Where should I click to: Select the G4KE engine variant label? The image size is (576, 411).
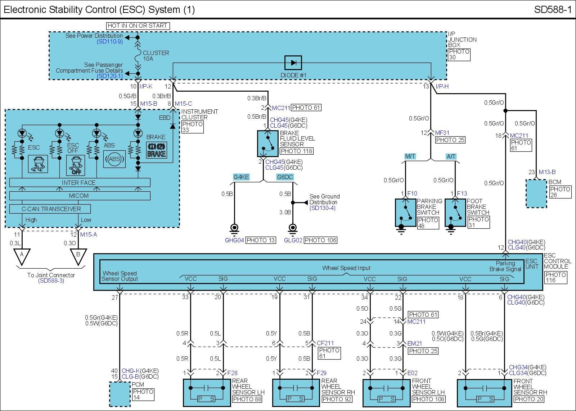coord(242,177)
